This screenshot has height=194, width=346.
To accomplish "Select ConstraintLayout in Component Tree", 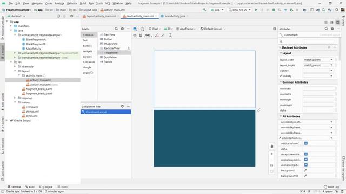I will click(x=106, y=112).
